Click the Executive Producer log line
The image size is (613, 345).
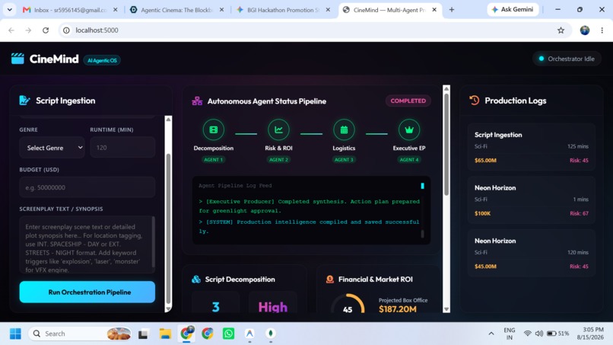coord(309,206)
